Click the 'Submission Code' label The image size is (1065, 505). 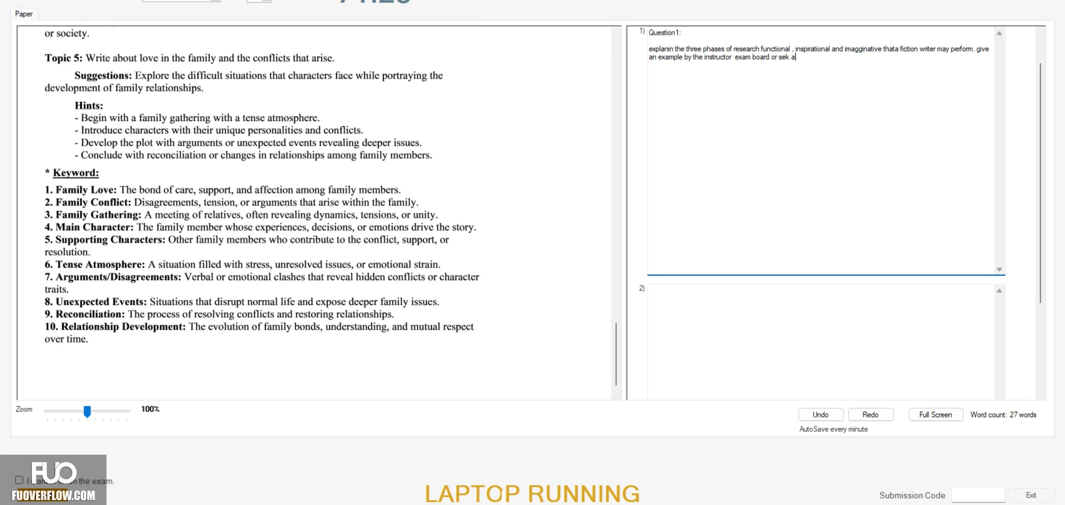pos(912,495)
